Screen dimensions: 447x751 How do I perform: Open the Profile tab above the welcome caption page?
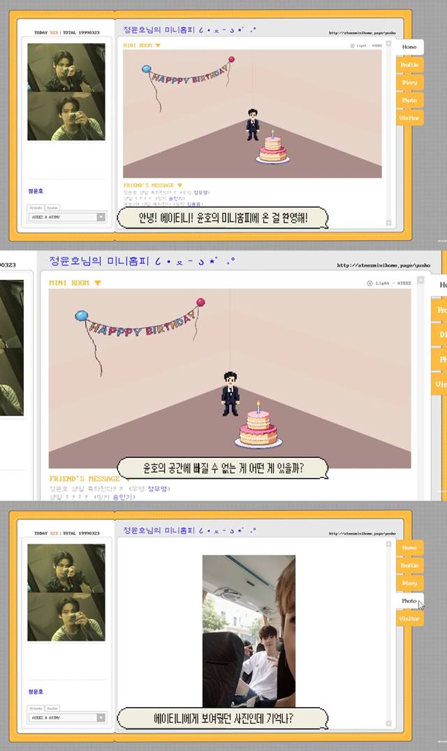tap(409, 65)
